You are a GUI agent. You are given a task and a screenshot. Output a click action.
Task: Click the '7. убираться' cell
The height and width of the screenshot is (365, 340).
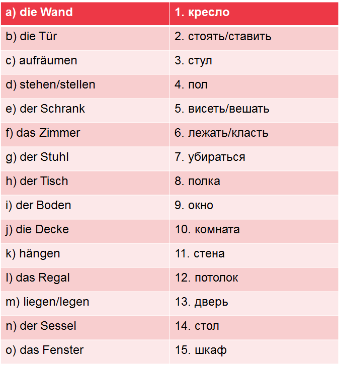(254, 157)
